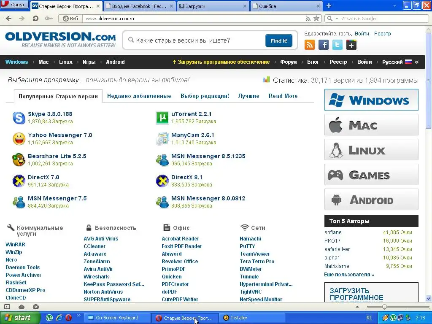Go forward with the forward arrow
Viewport: 432px width, 324px height.
click(22, 19)
